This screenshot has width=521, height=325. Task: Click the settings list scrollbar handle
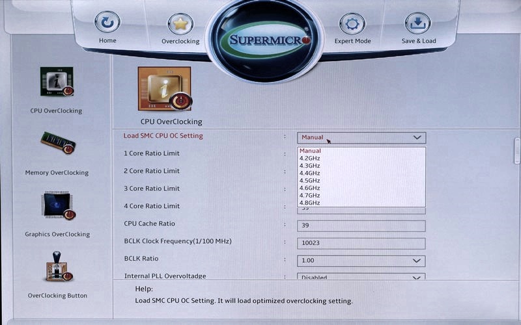517,151
